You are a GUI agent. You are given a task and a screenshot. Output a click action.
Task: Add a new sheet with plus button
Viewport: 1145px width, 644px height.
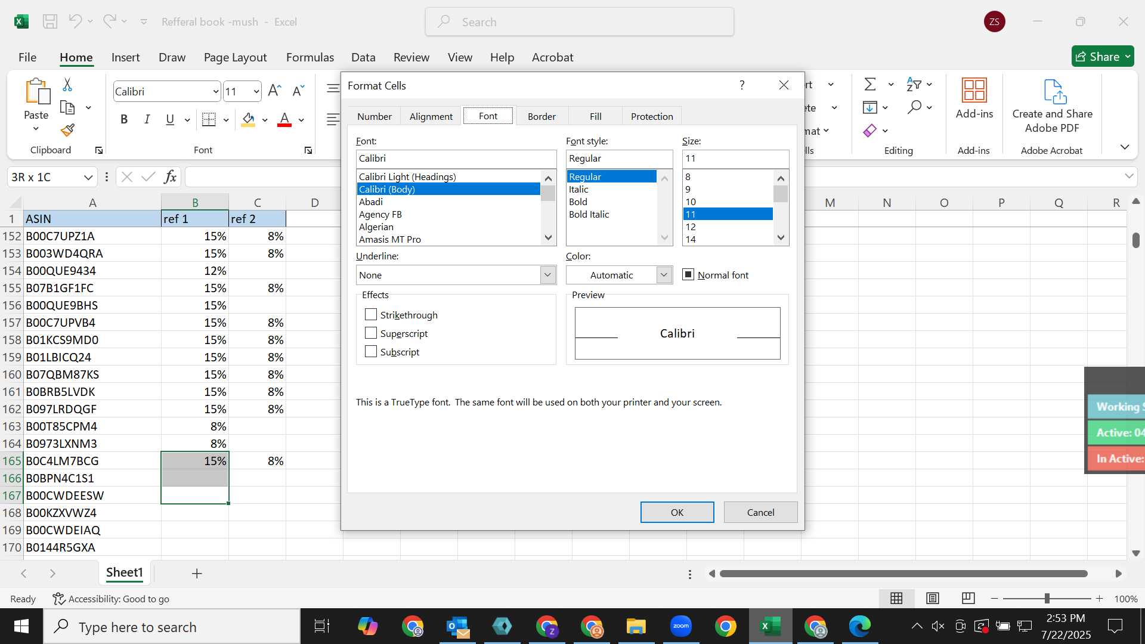[197, 573]
